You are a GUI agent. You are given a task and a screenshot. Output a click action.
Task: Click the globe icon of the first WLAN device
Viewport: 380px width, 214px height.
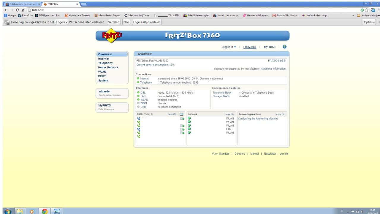(x=189, y=119)
